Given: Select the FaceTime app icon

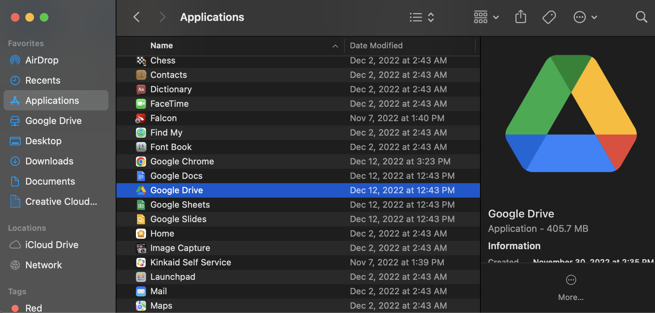Looking at the screenshot, I should (x=141, y=104).
